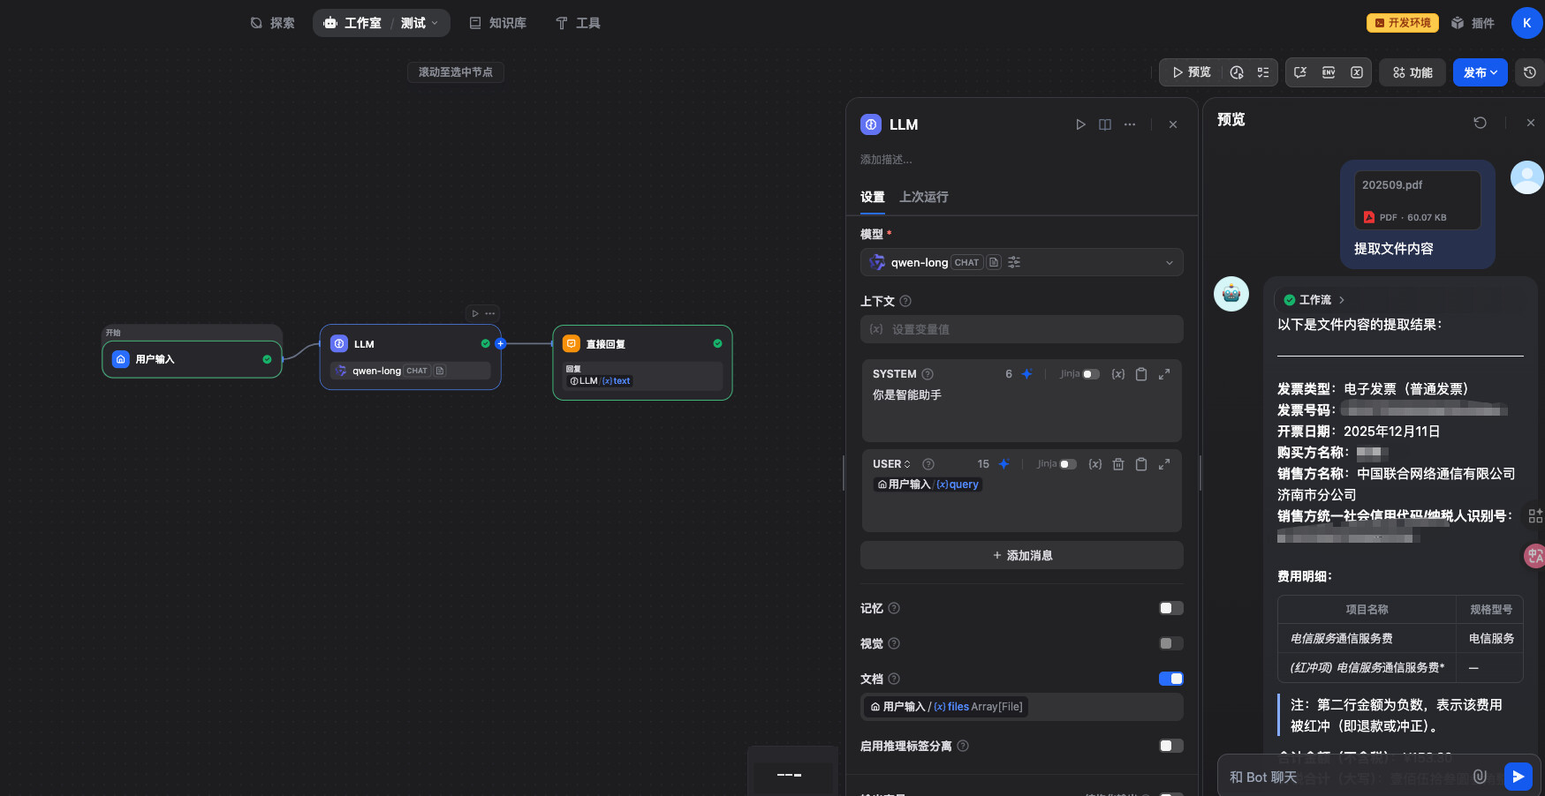Copy the USER prompt text
Screen dimensions: 1545x796
point(1141,464)
